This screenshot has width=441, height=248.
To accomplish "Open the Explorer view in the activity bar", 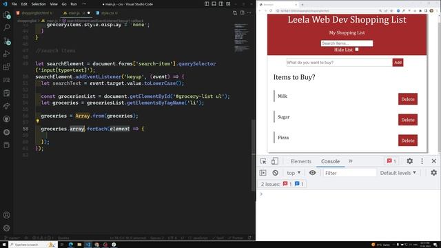I will [x=6, y=14].
